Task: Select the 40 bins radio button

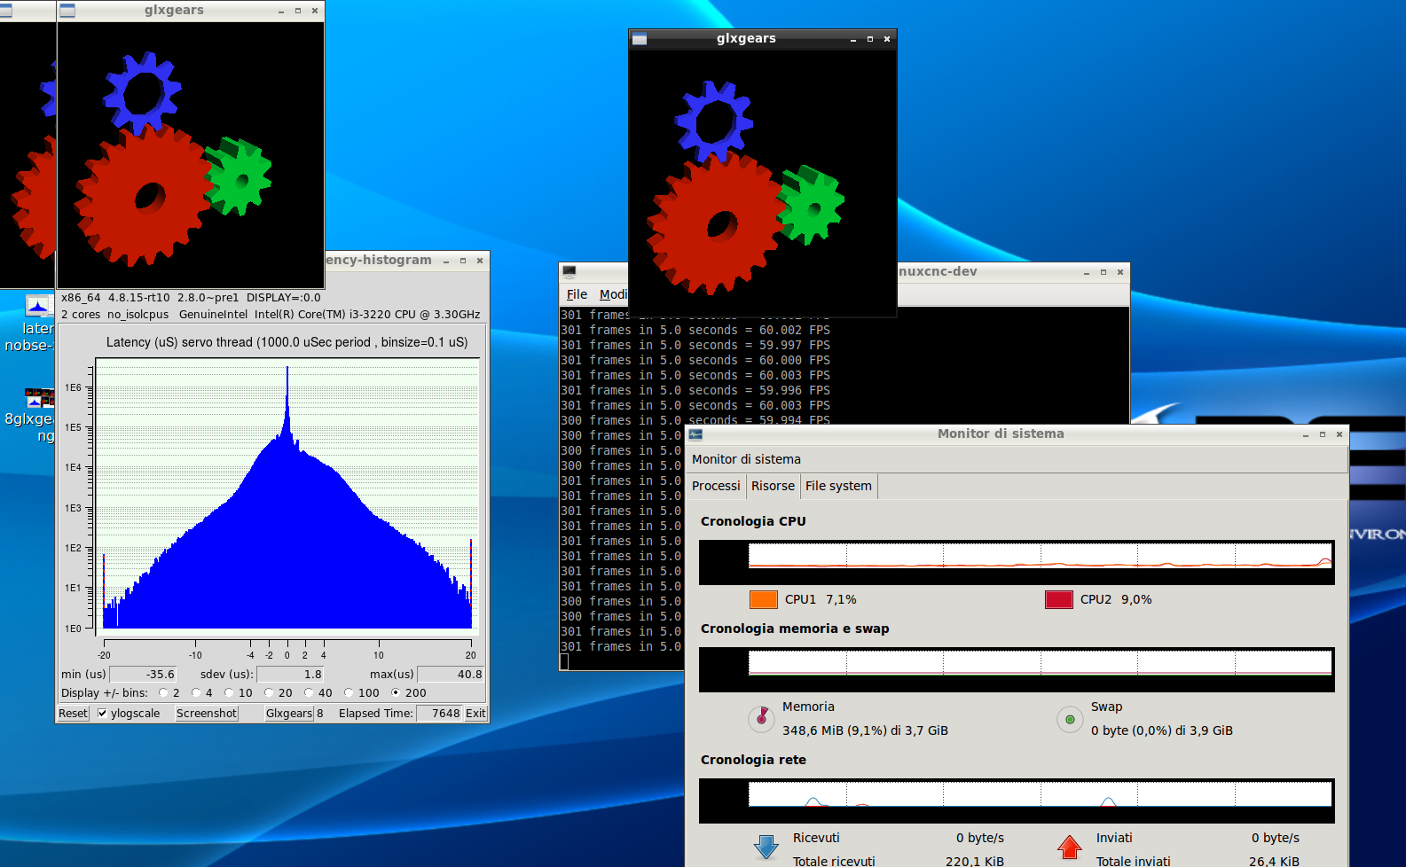Action: click(x=309, y=693)
